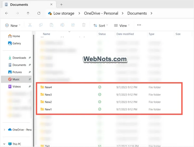
Task: Close the Documents tab
Action: (51, 5)
